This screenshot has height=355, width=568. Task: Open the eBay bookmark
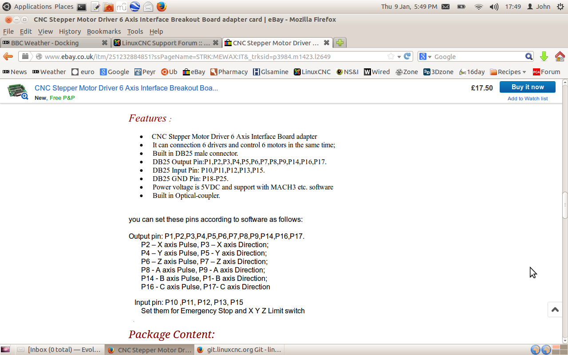194,72
